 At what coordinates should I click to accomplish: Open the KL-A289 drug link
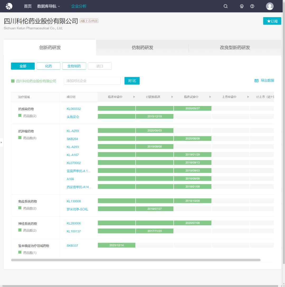[x=73, y=131]
